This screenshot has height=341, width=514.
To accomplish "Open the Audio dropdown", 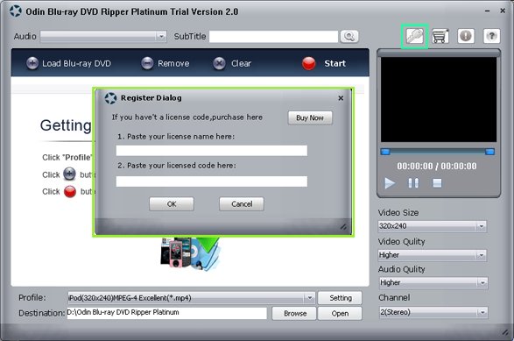I will coord(103,36).
